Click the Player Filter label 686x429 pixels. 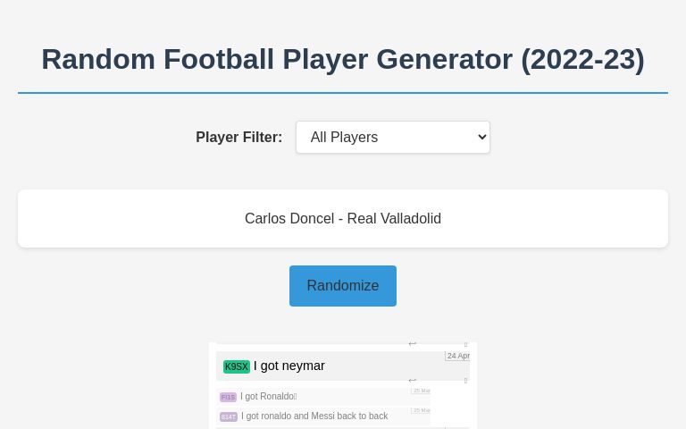(238, 137)
